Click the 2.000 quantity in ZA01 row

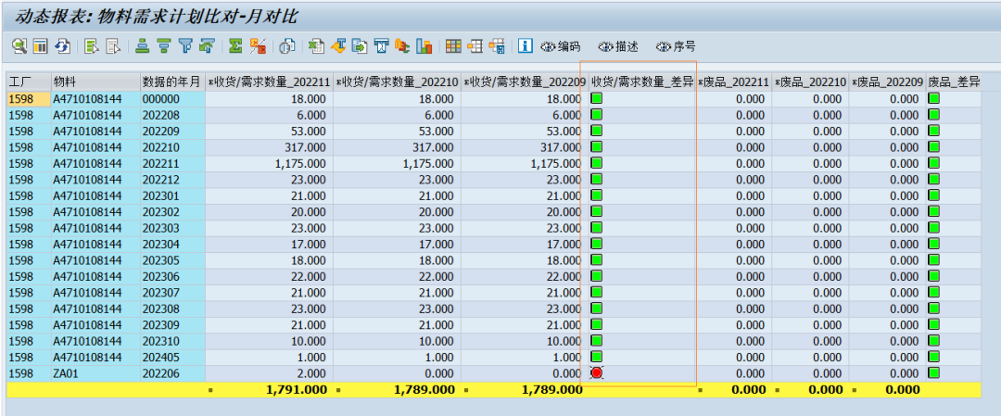270,373
